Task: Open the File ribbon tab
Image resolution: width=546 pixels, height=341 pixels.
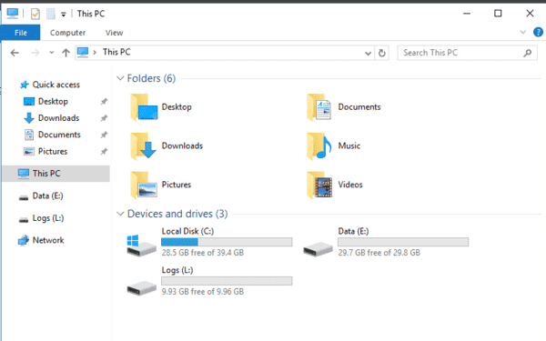Action: pos(21,33)
